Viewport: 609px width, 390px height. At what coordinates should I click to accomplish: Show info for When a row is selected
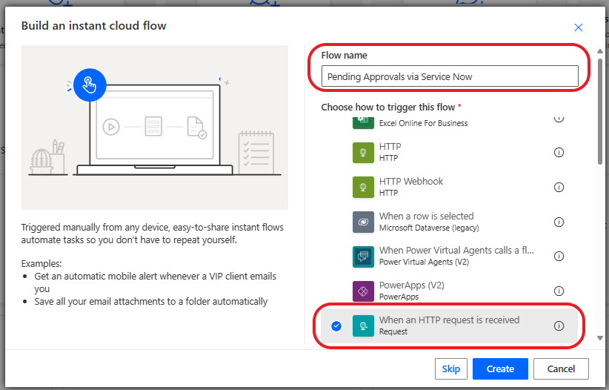559,222
